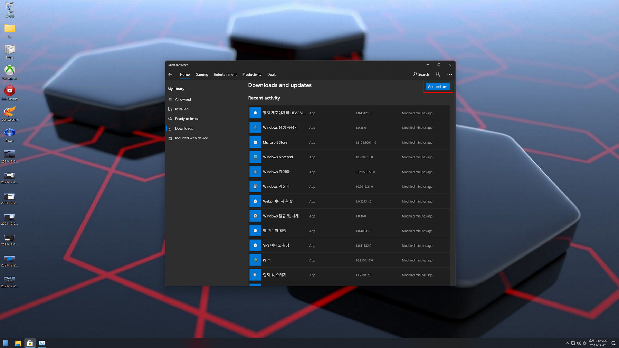Click the taskbar clock and date

point(598,343)
